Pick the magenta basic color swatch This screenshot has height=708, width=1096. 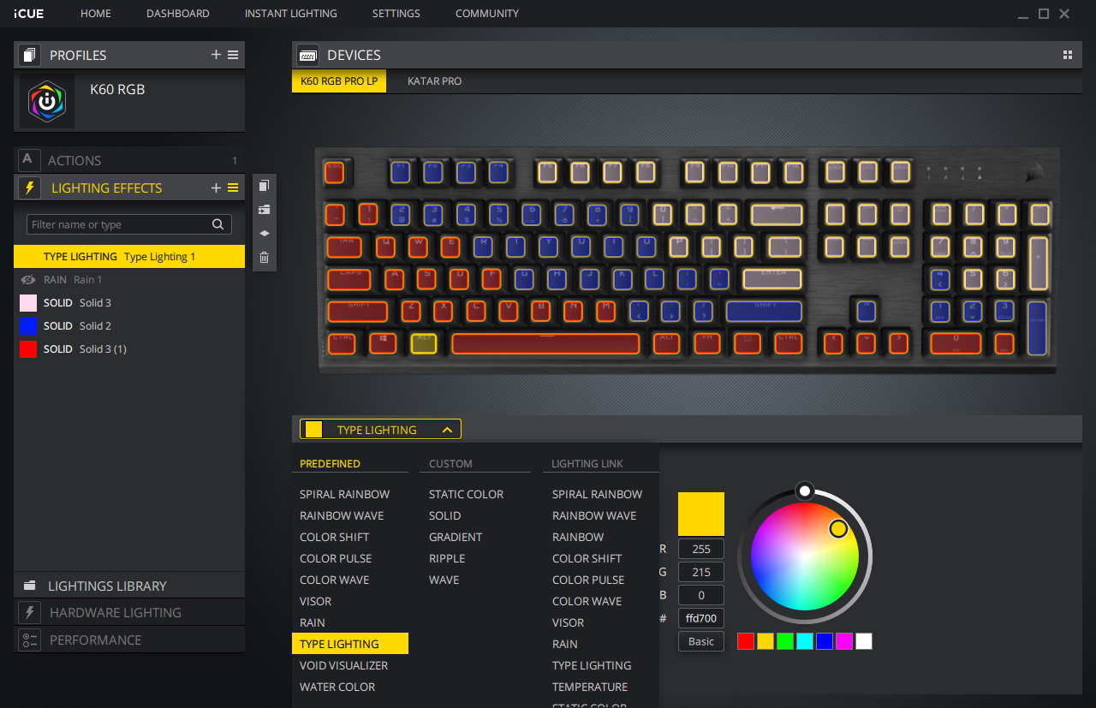pos(844,641)
